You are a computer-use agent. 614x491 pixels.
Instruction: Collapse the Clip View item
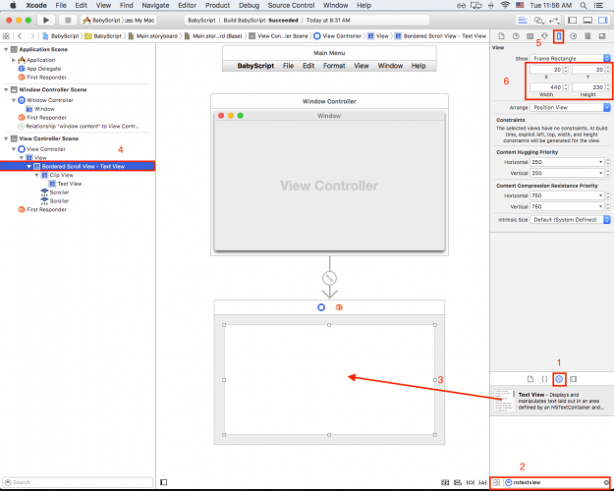pyautogui.click(x=36, y=175)
